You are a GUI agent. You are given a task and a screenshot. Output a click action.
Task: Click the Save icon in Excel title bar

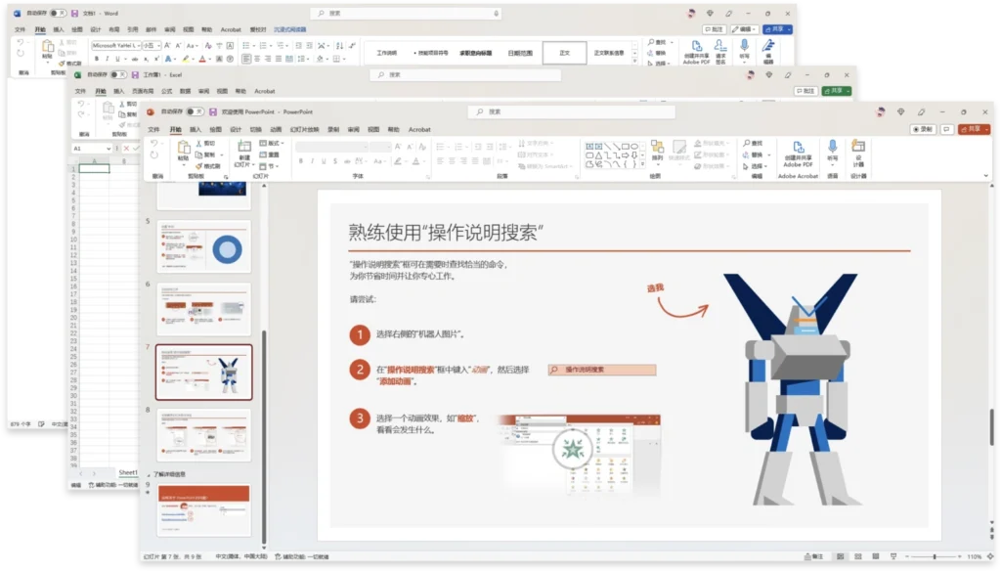(135, 74)
